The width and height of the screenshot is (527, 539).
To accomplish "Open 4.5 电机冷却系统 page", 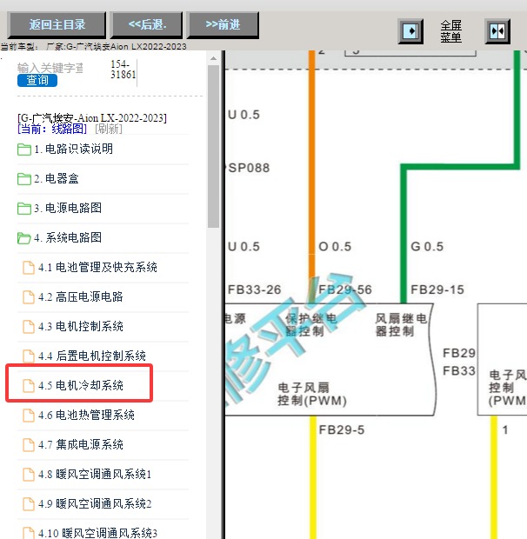I will point(81,385).
